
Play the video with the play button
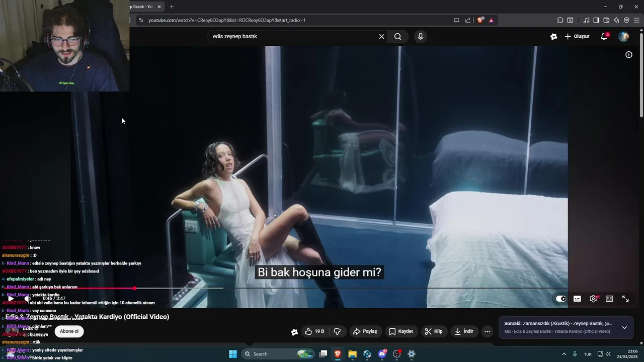pos(11,299)
